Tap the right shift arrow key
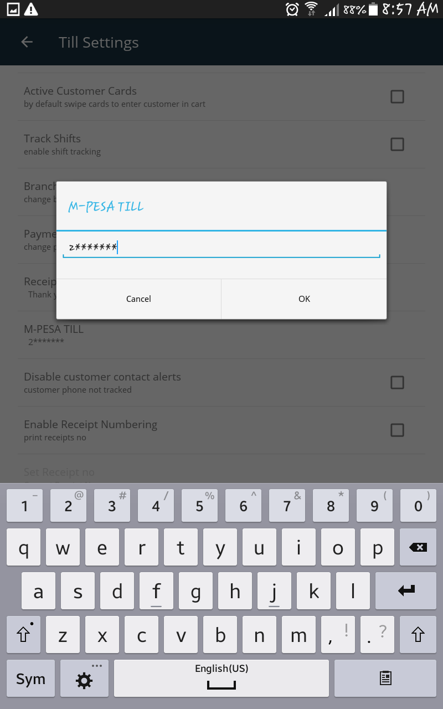Screen dimensions: 443x709 [x=418, y=635]
